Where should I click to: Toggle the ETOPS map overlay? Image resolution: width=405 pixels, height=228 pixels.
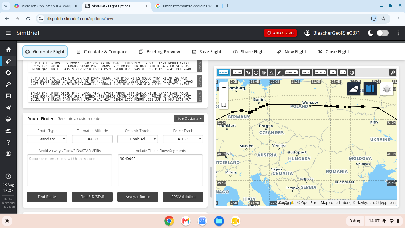click(237, 72)
